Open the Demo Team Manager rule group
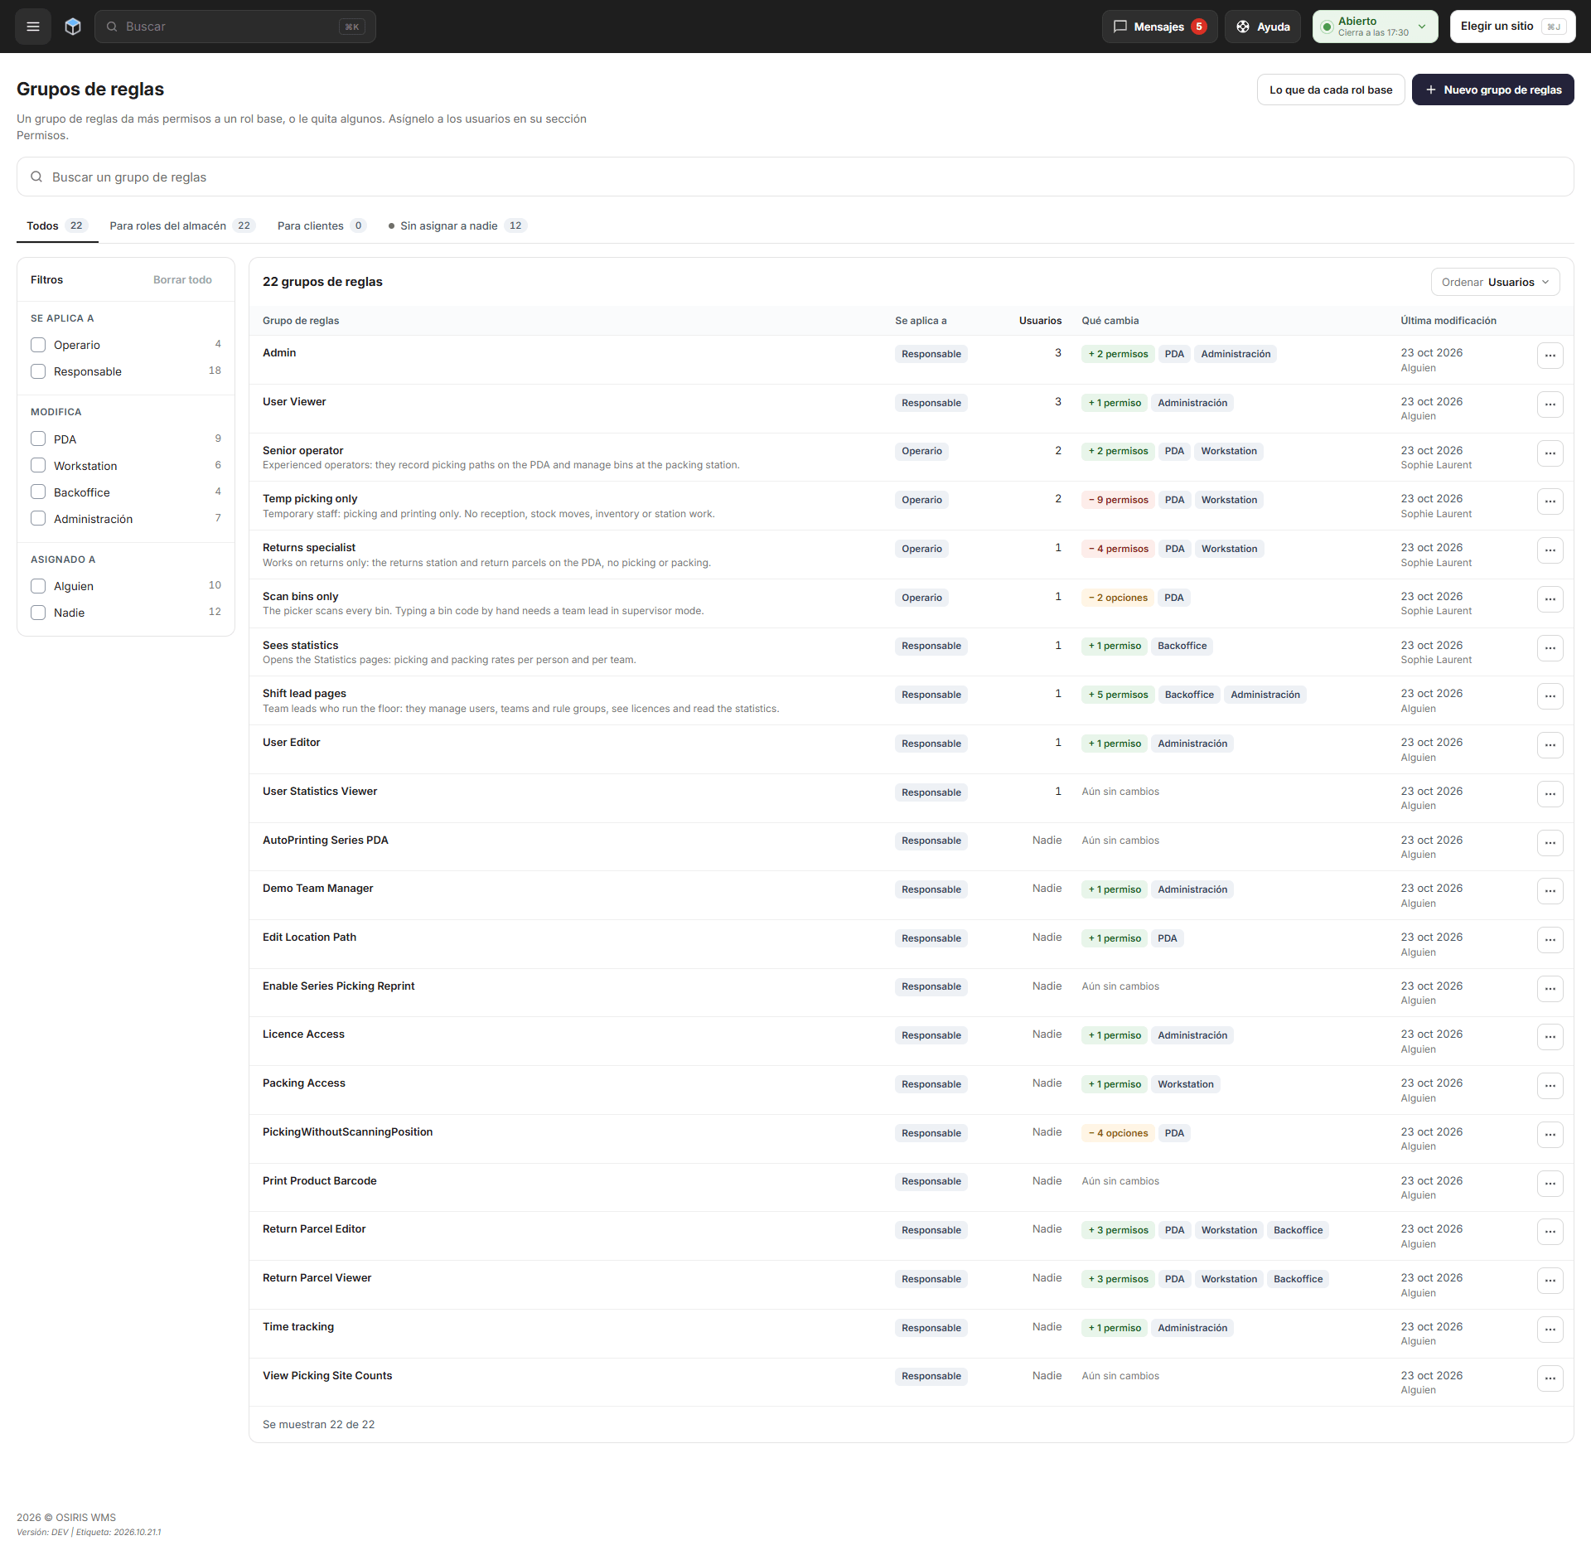The width and height of the screenshot is (1591, 1560). (317, 889)
